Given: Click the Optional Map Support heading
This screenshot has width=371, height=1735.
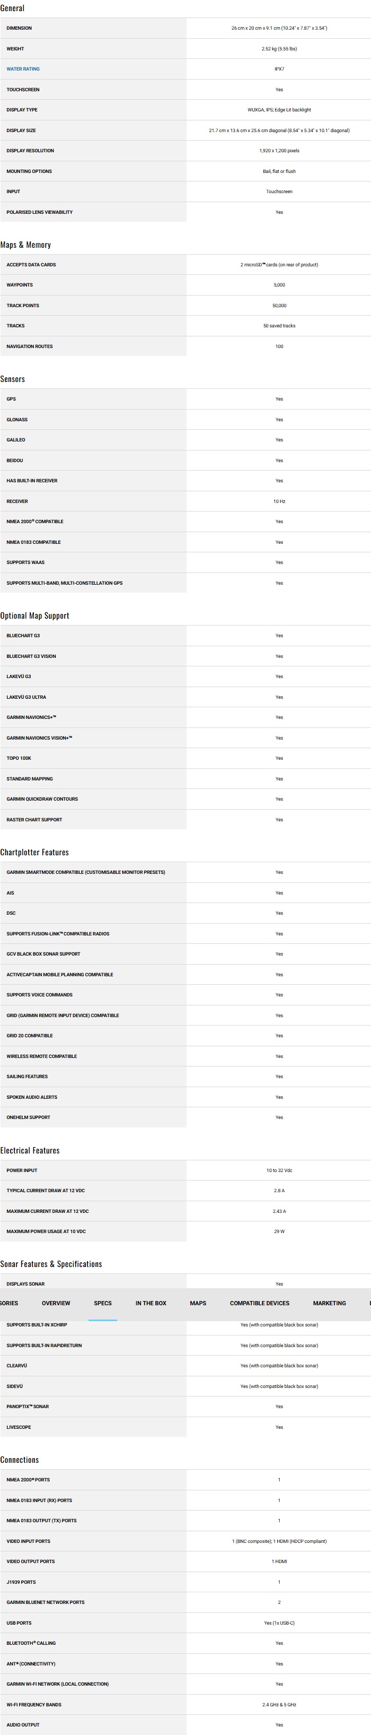Looking at the screenshot, I should click(34, 615).
